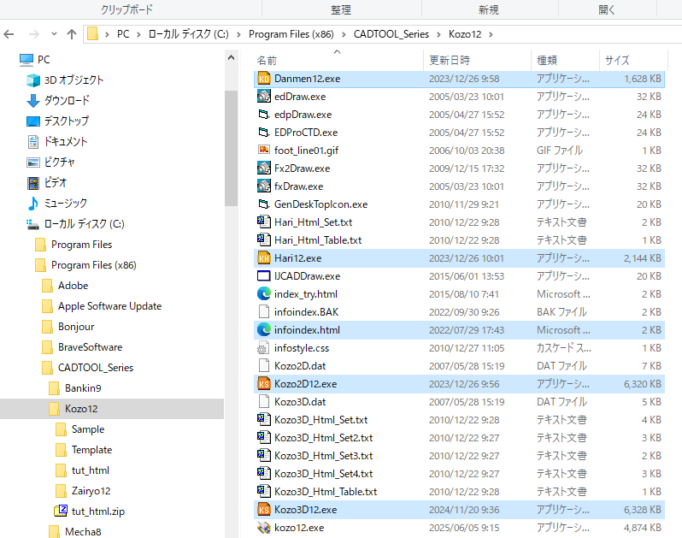Expand chevron after CADTOOL_Series breadcrumb
The height and width of the screenshot is (538, 682).
[438, 34]
